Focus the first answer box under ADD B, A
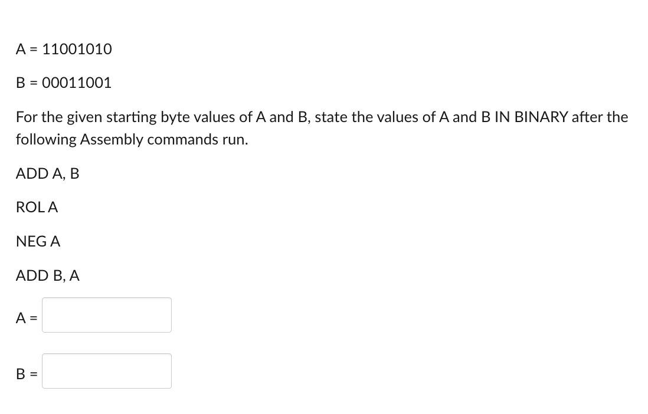The width and height of the screenshot is (648, 414). pos(106,315)
